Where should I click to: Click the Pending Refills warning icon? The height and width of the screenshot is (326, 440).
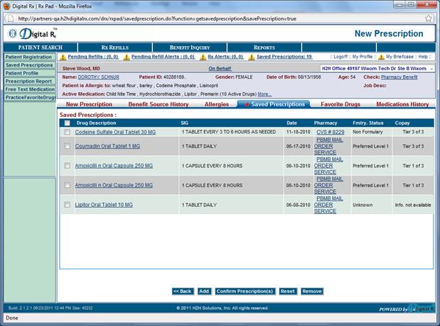[63, 56]
